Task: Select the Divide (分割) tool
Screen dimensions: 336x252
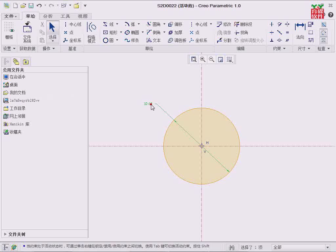Action: tap(224, 40)
